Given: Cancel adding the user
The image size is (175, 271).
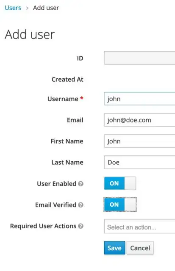Looking at the screenshot, I should coord(140,248).
